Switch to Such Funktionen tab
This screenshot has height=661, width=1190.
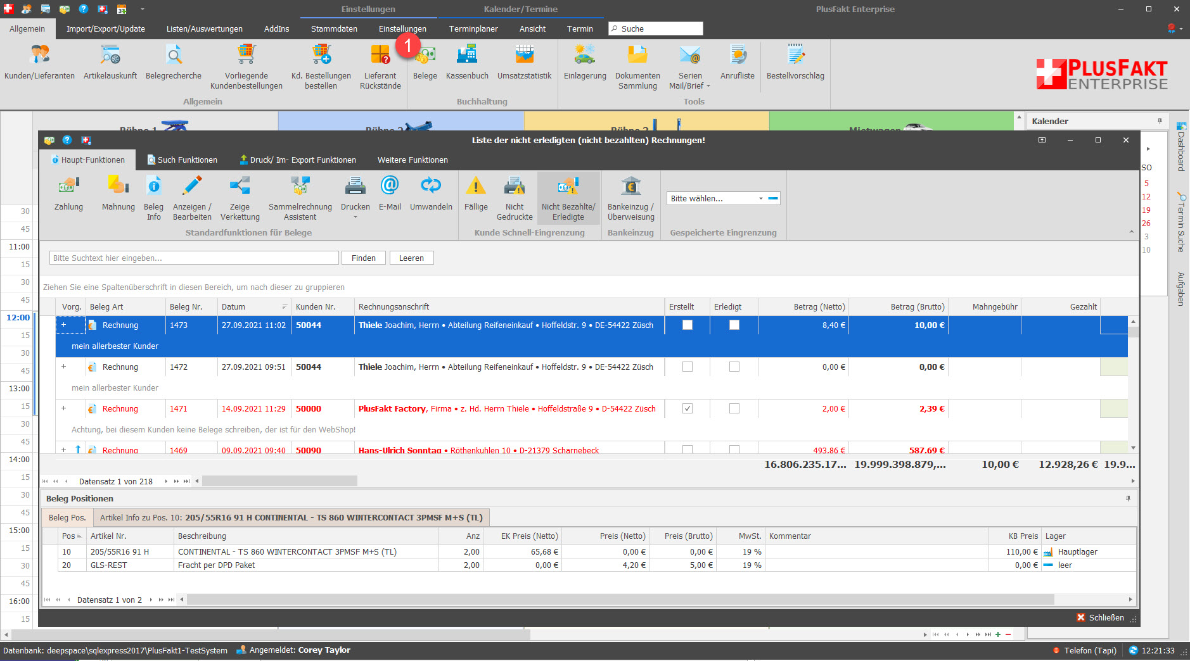tap(182, 160)
